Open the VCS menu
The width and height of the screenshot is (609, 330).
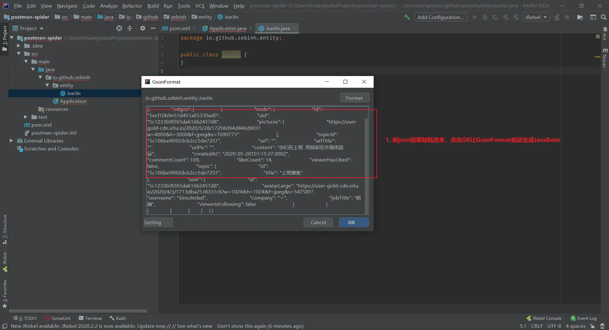pyautogui.click(x=200, y=6)
